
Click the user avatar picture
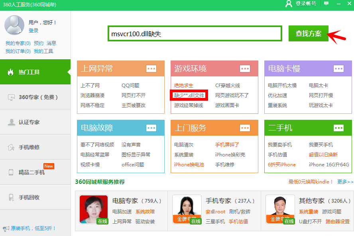pyautogui.click(x=14, y=25)
